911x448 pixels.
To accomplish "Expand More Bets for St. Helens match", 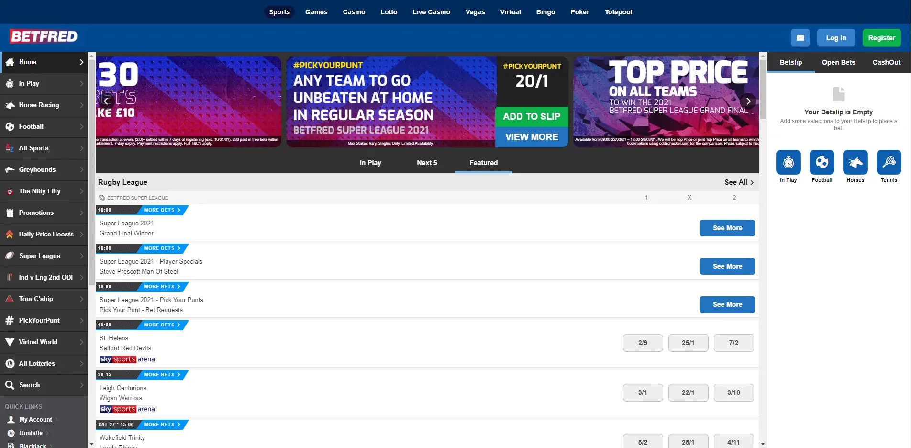I will click(x=161, y=325).
